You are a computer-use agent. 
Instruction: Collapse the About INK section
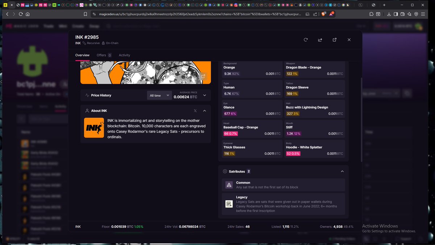tap(204, 111)
